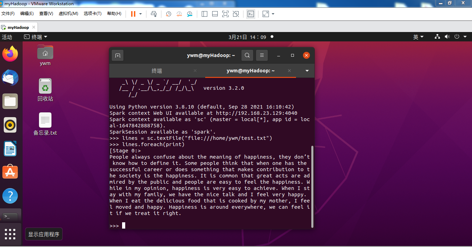Launch Rhythmbox music player from dock
This screenshot has height=247, width=472.
point(10,125)
